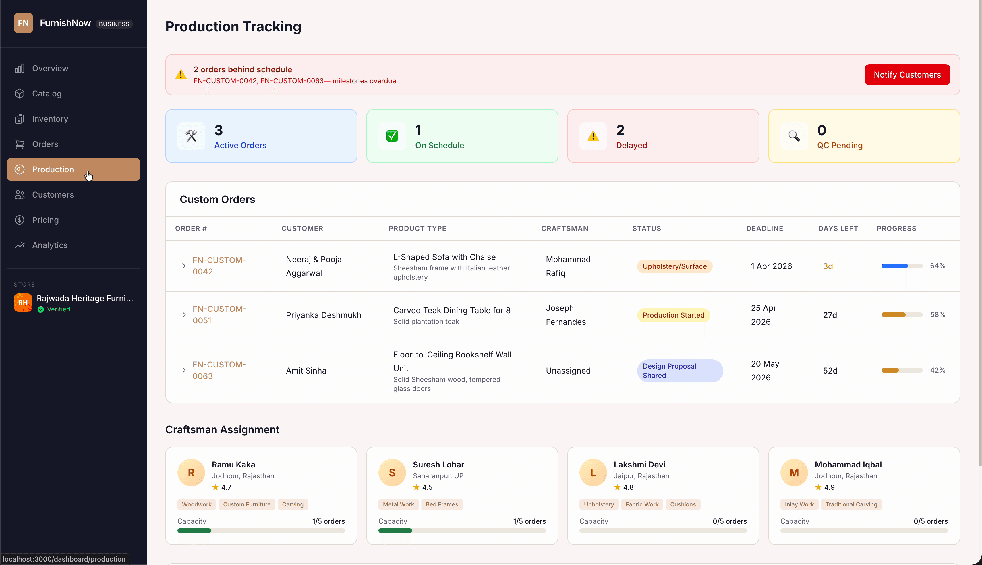Switch to the Customers section
982x565 pixels.
click(x=53, y=194)
